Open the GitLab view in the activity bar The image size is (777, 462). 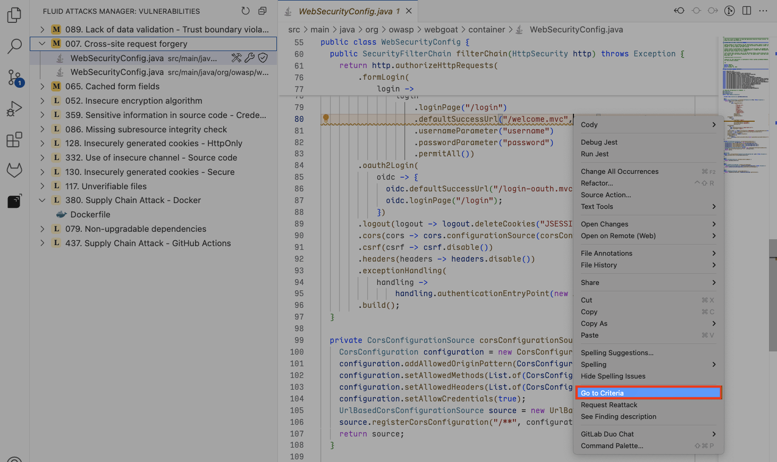(x=14, y=170)
